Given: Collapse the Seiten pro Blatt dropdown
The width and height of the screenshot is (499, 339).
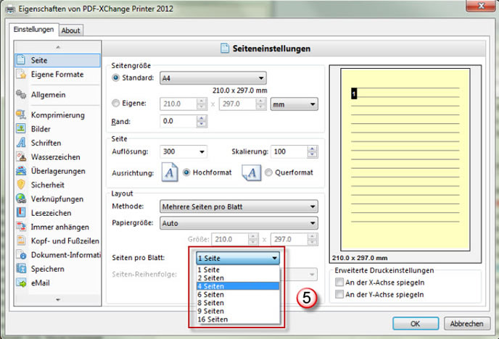Looking at the screenshot, I should coord(238,258).
